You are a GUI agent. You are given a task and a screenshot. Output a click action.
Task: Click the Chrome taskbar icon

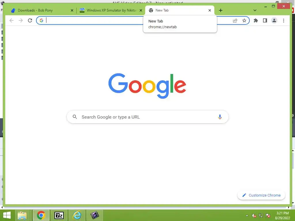[41, 215]
